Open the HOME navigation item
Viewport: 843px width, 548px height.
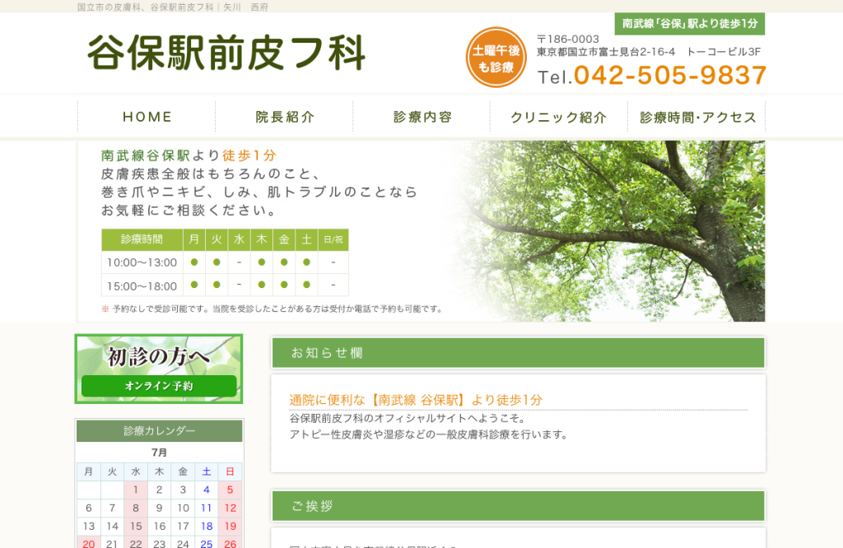[147, 117]
